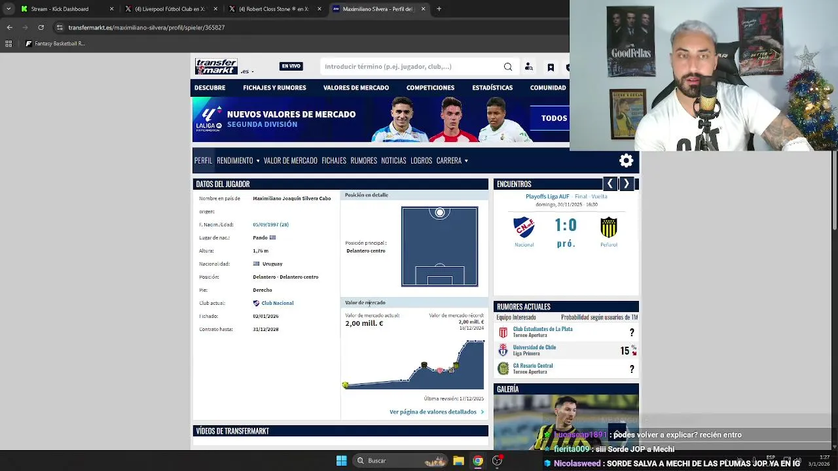Open the OBS icon in the taskbar
The height and width of the screenshot is (471, 838).
tap(498, 461)
